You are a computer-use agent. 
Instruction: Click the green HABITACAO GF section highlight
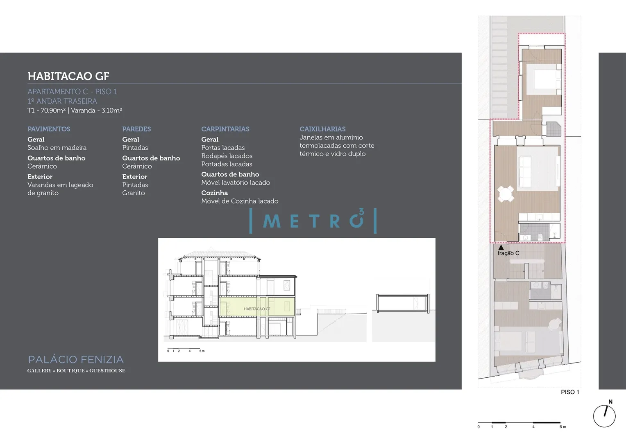tap(257, 307)
